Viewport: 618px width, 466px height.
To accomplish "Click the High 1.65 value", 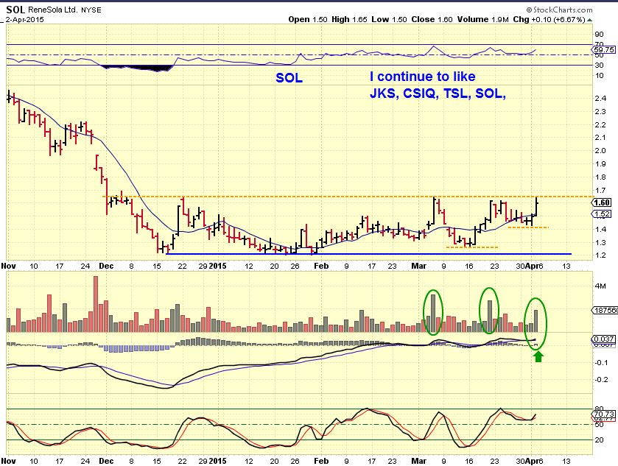I will coord(350,19).
